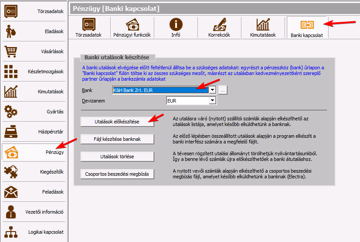Open the Devizanem currency dropdown

pos(212,101)
